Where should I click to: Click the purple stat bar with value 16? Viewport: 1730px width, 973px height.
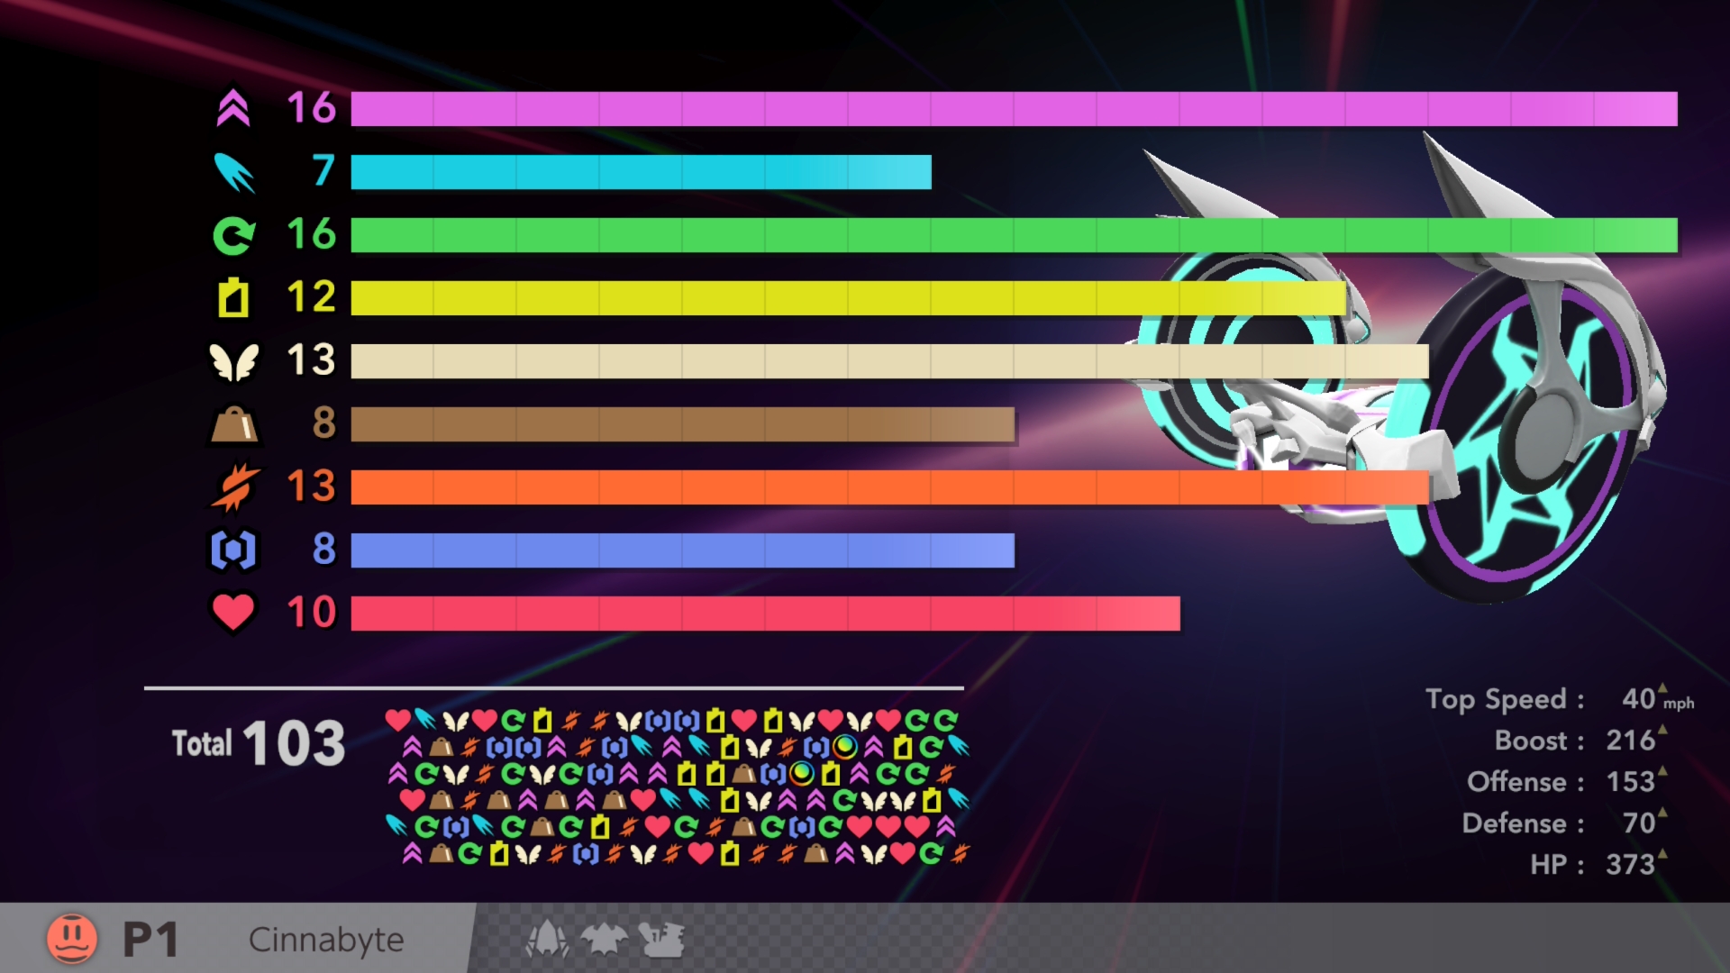[1014, 109]
